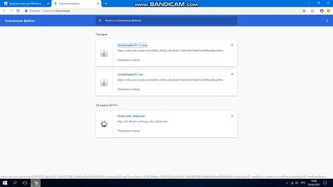Click the chrome://downloads address bar
Viewport: 333px width, 187px height.
tap(161, 11)
